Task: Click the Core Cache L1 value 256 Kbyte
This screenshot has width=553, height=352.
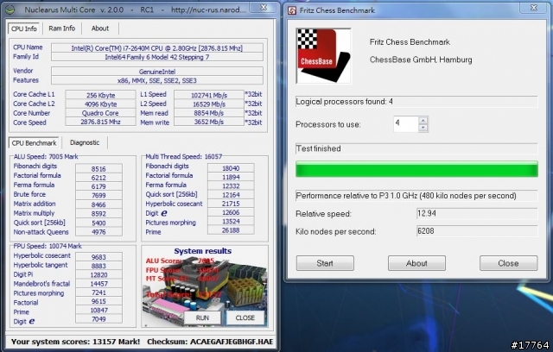Action: pos(100,95)
